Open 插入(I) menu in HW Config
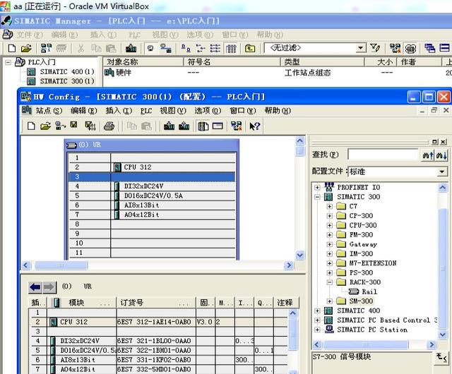452x374 pixels. coord(119,111)
